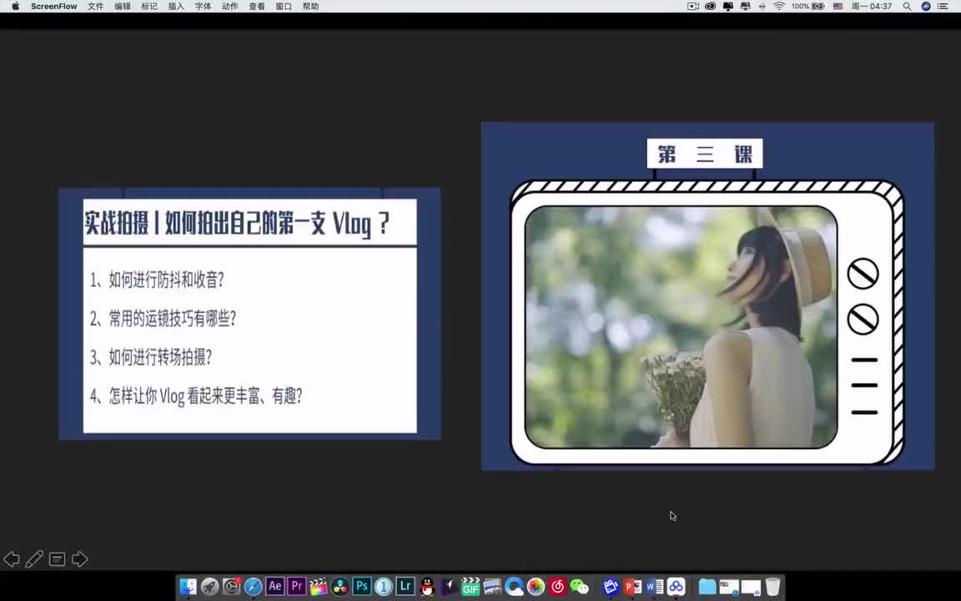
Task: Advance to next slide arrow
Action: [80, 559]
